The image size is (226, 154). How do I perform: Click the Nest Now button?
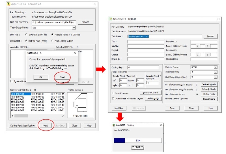(x=119, y=108)
